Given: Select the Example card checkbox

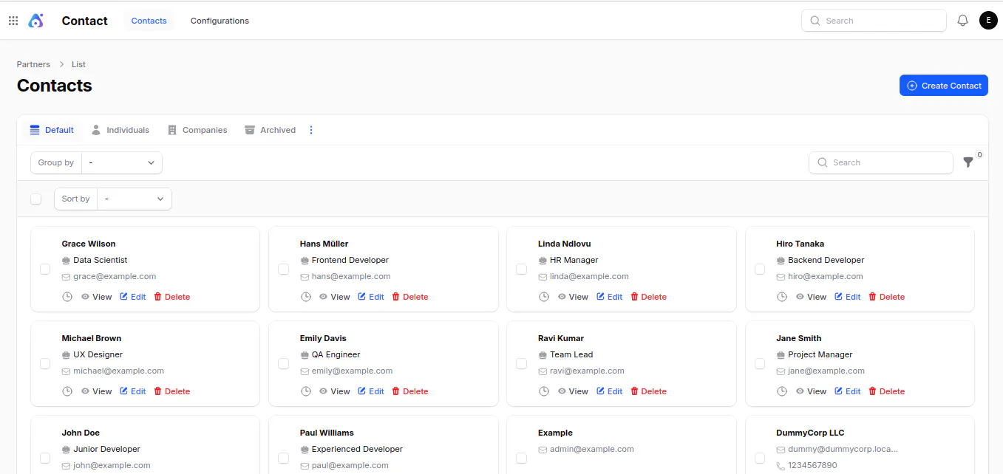Looking at the screenshot, I should point(521,458).
